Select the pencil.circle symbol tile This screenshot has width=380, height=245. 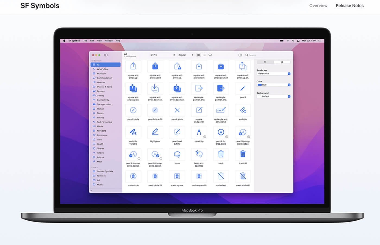[133, 110]
